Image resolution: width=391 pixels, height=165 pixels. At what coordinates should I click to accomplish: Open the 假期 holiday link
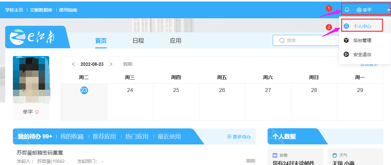click(128, 64)
